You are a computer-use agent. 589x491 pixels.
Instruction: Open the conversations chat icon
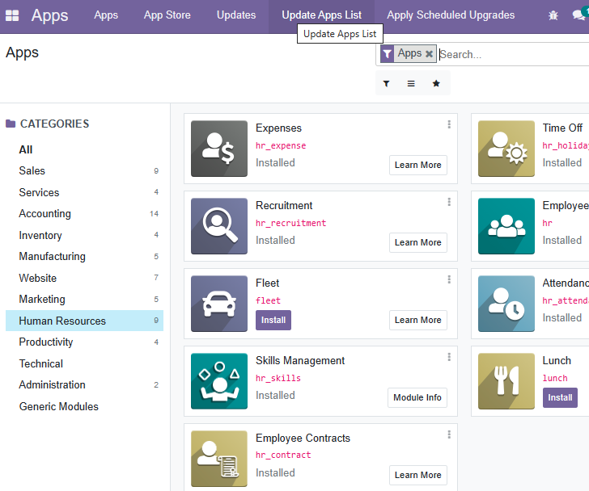pos(578,15)
